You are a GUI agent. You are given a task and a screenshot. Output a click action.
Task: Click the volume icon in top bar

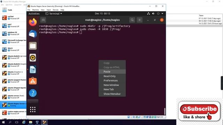[x=153, y=14]
